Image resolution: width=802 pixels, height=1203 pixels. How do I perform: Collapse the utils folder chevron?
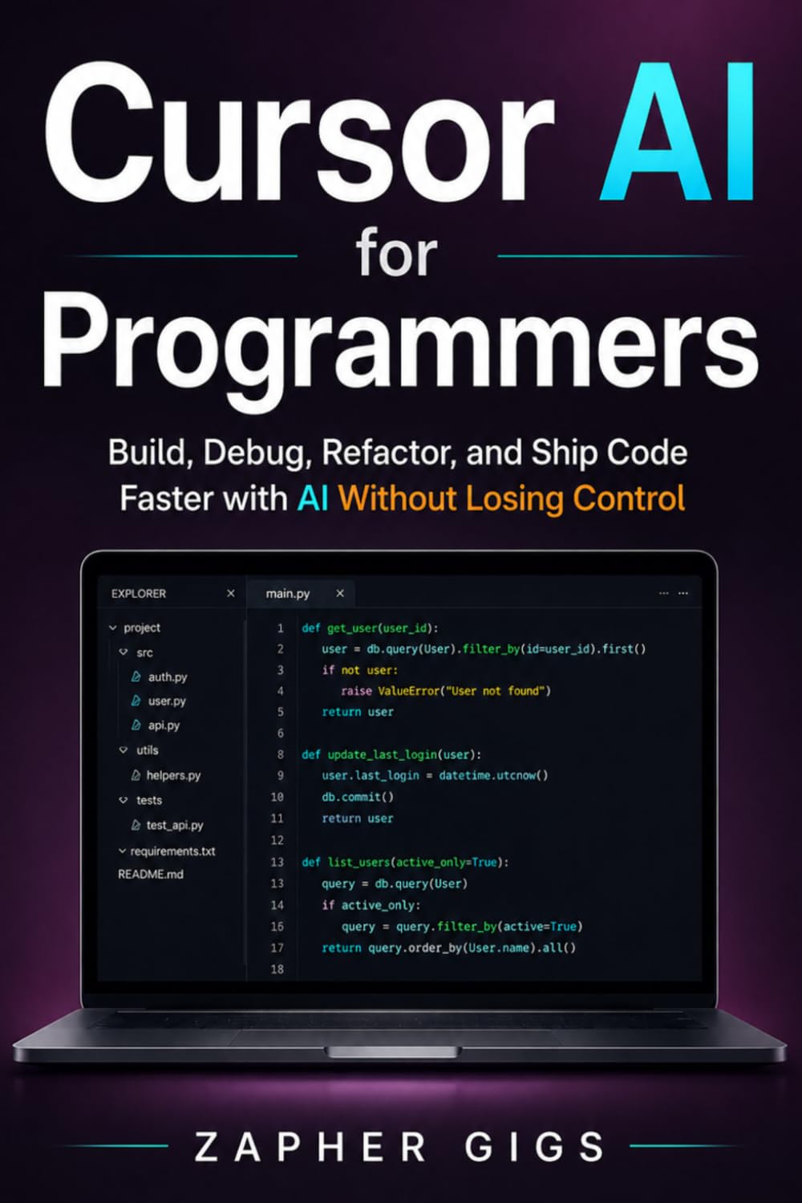click(x=124, y=750)
